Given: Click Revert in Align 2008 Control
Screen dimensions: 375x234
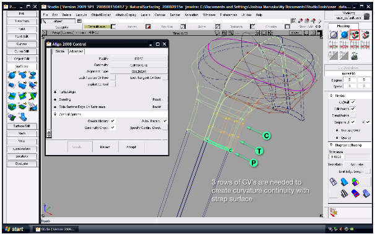Looking at the screenshot, I should pyautogui.click(x=105, y=147).
